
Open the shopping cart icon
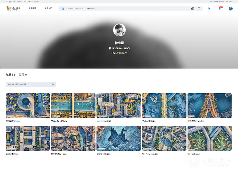point(209,8)
